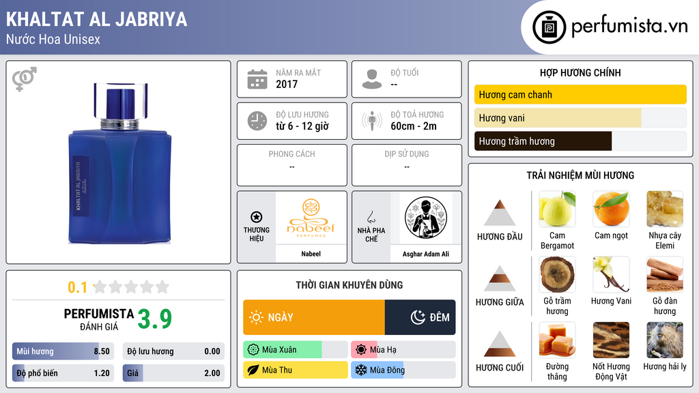Click the snowflake icon in Mùa Đông
The image size is (699, 393).
(x=361, y=370)
